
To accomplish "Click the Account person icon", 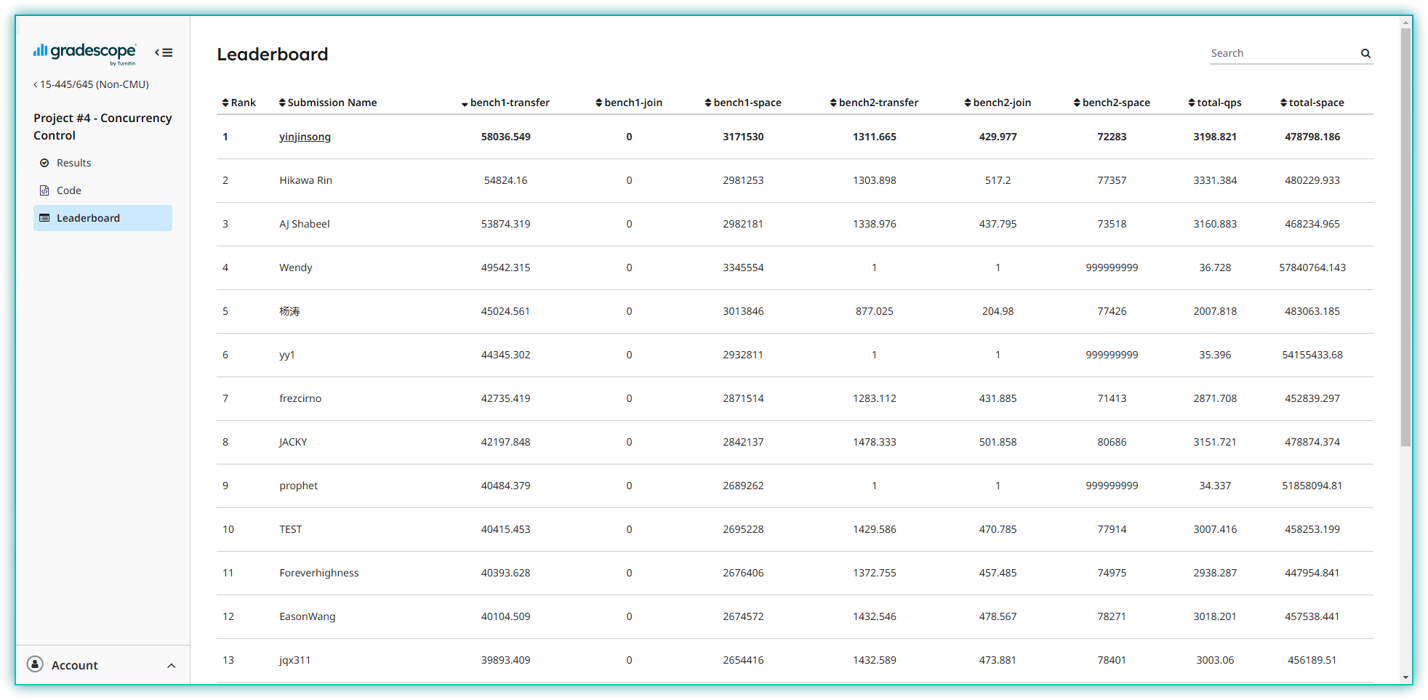I will (x=34, y=664).
